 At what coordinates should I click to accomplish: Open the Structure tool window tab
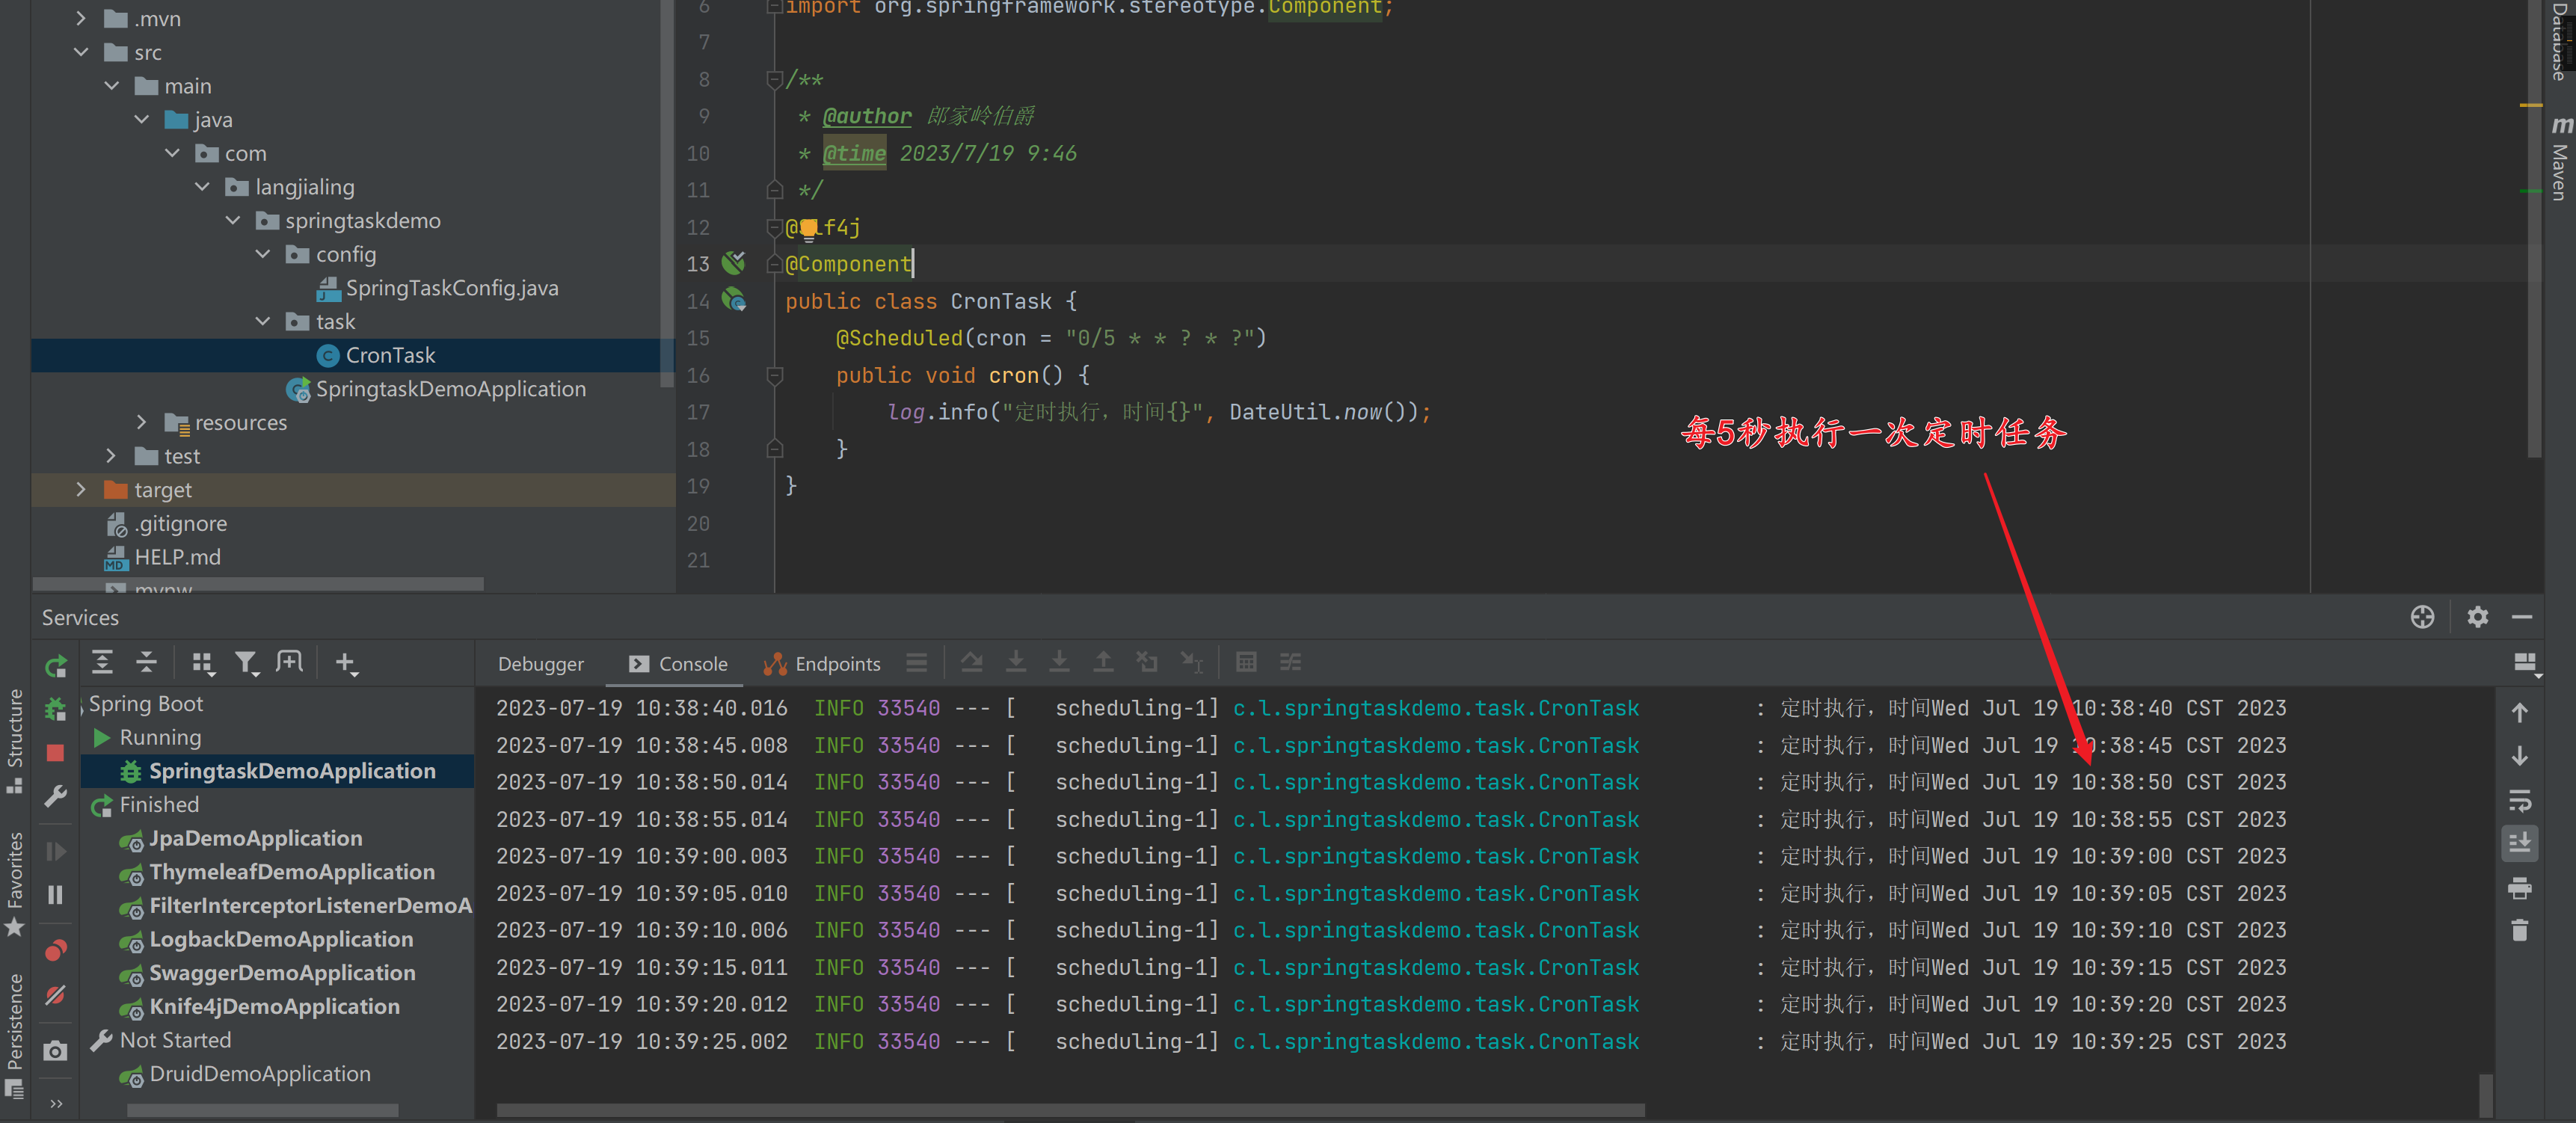14,740
